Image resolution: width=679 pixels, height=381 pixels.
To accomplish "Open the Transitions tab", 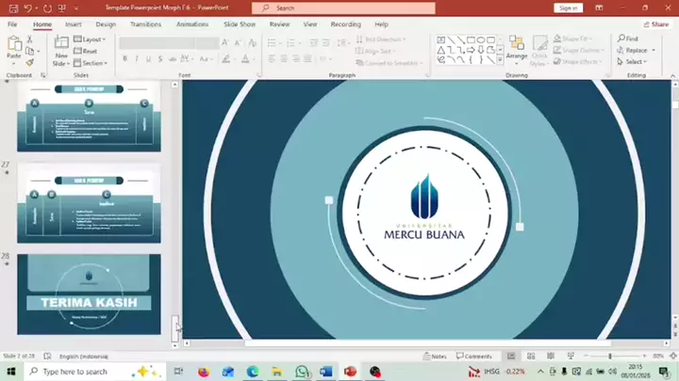I will 145,24.
